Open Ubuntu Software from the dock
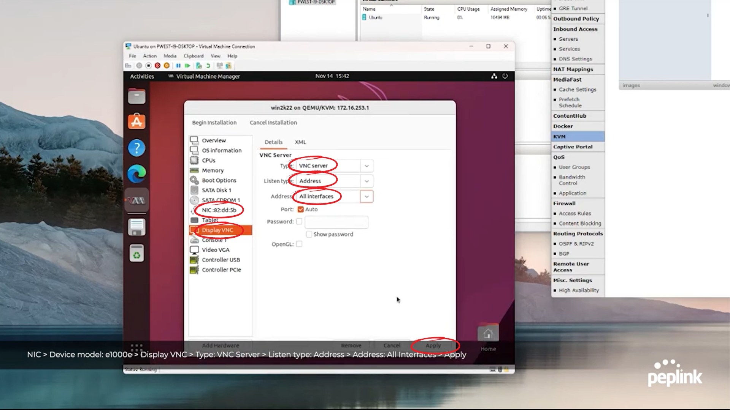730x410 pixels. click(136, 121)
